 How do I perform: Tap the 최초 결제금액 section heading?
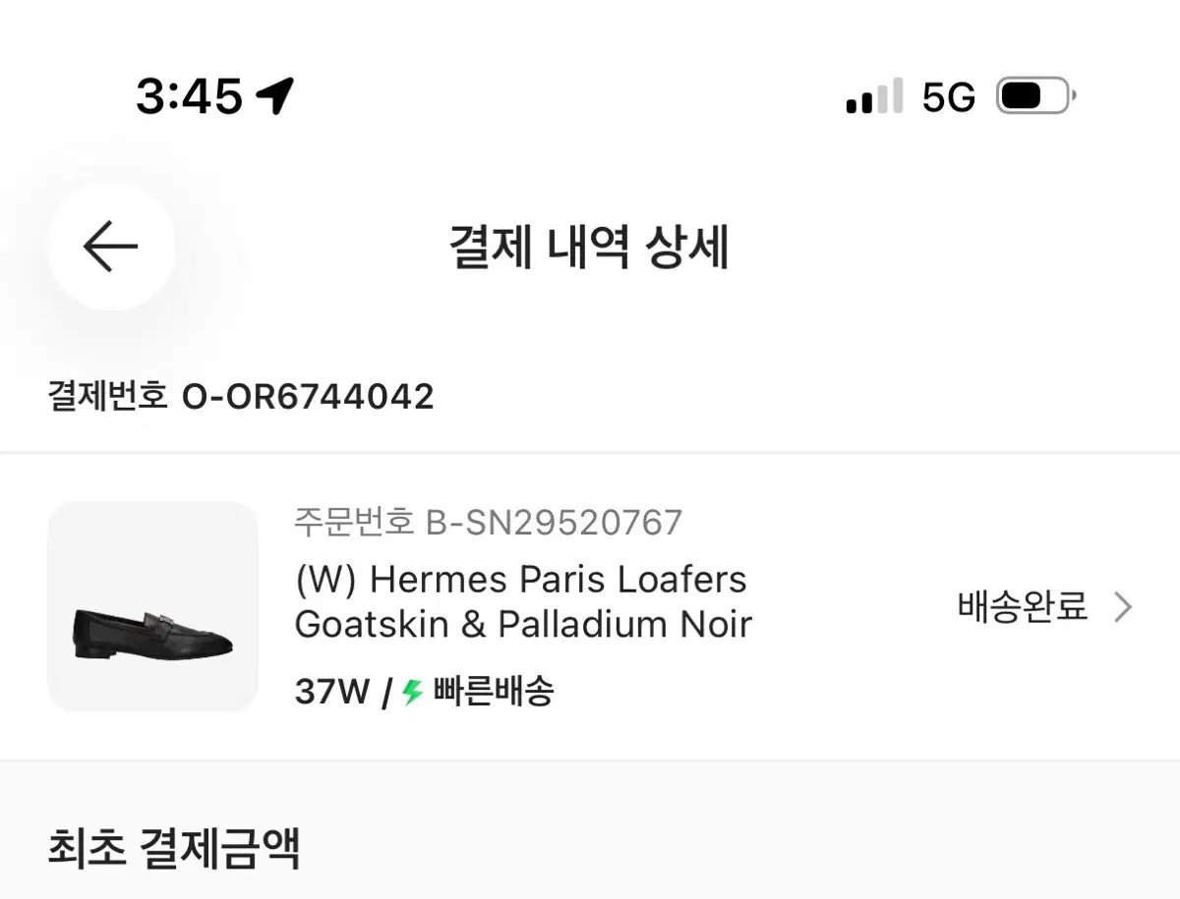(174, 848)
